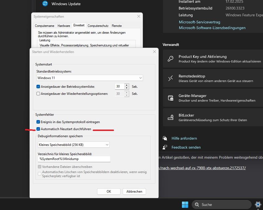Click the BitLocker lock icon
The image size is (263, 210).
click(171, 117)
